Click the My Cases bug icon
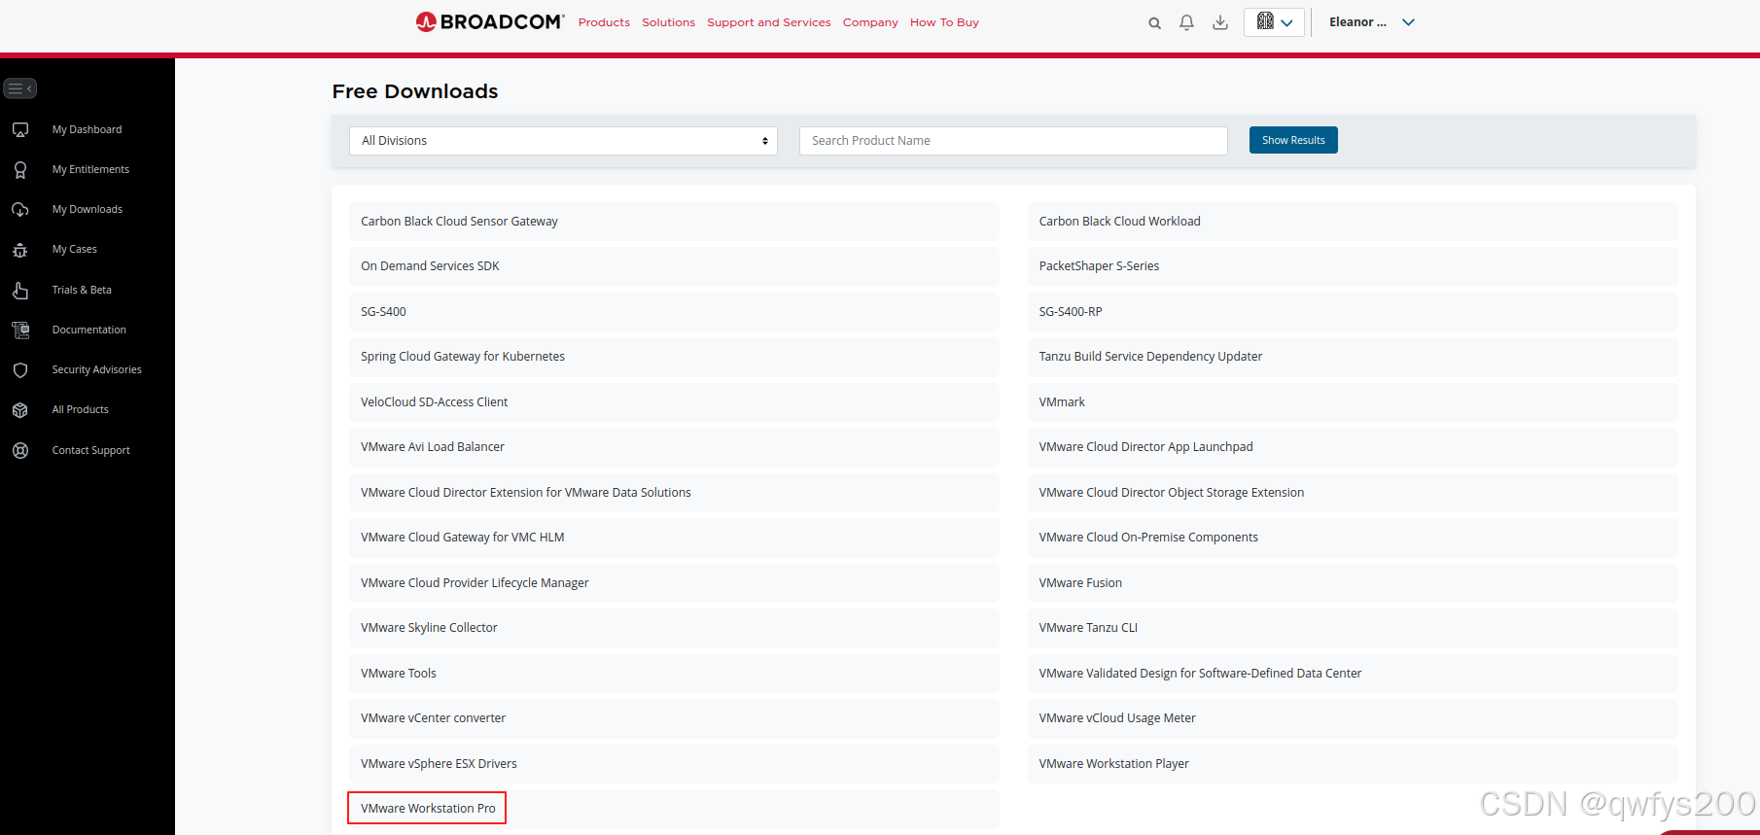Viewport: 1760px width, 835px height. click(x=20, y=250)
